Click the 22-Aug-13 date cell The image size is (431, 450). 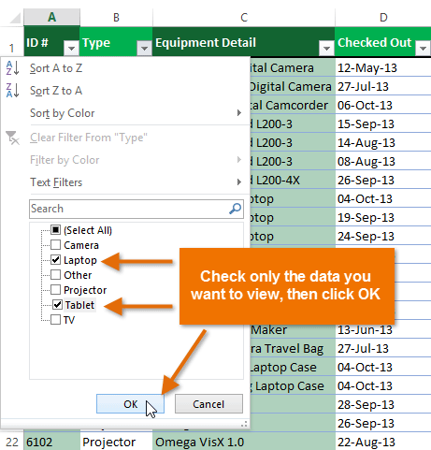click(x=383, y=442)
